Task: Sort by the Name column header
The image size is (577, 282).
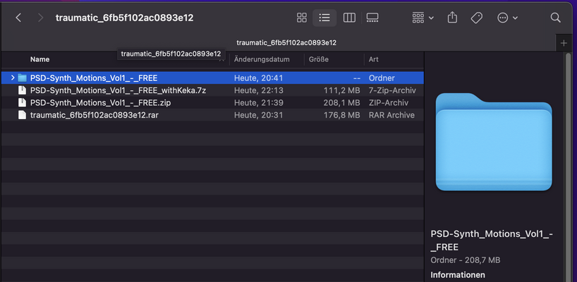Action: (40, 59)
